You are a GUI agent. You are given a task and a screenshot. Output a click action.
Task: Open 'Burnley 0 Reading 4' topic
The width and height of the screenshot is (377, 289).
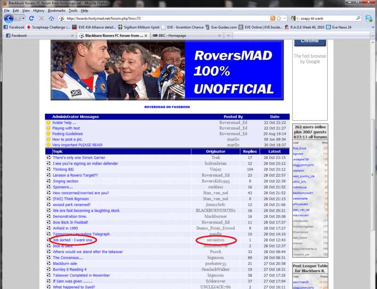point(69,269)
